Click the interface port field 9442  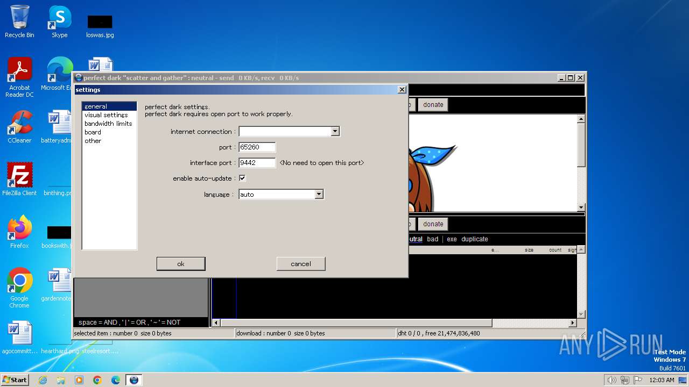click(x=257, y=163)
